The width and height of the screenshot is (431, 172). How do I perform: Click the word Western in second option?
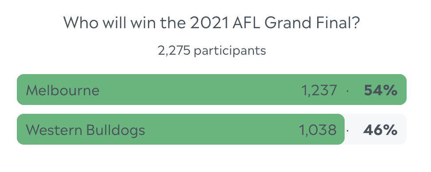54,130
